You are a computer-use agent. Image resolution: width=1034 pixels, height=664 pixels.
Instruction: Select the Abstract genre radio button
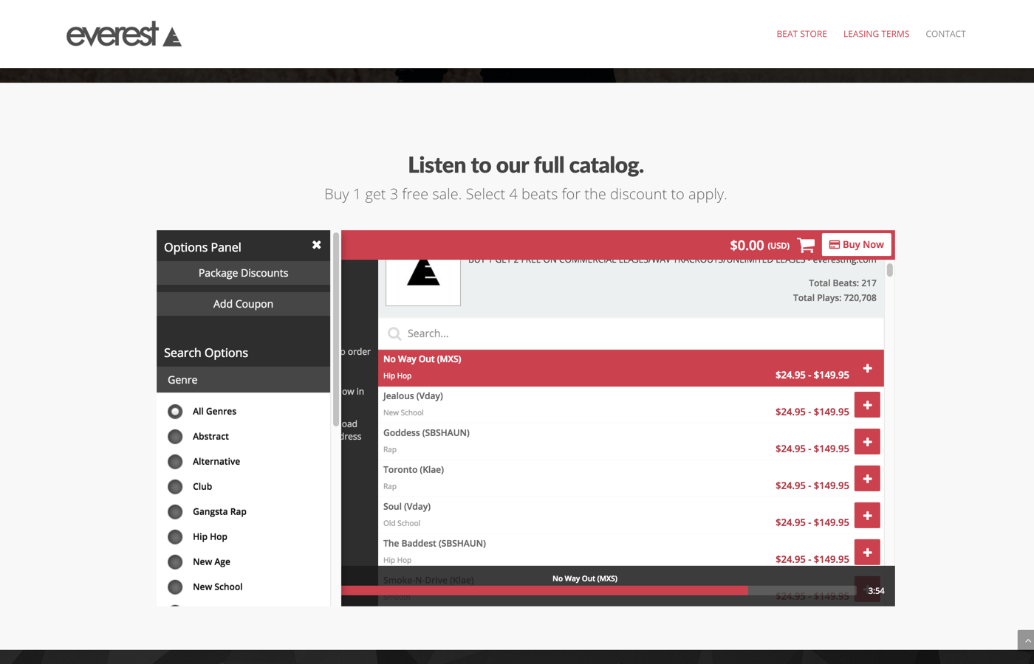click(175, 437)
